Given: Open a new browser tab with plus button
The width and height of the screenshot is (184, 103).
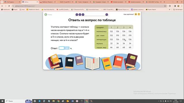Looking at the screenshot, I should 164,2.
